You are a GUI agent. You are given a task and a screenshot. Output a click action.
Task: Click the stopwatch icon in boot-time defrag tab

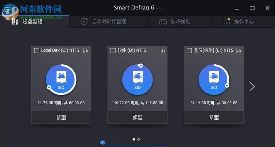coord(84,21)
